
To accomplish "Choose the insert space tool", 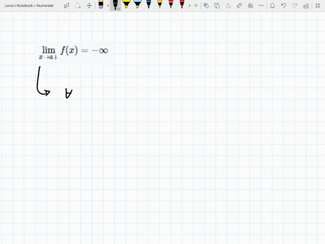I will tap(89, 5).
